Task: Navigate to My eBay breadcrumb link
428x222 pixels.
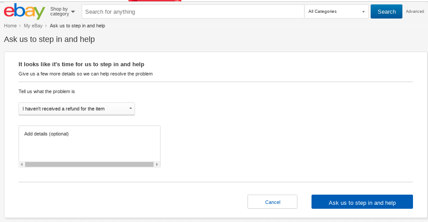Action: click(x=33, y=26)
